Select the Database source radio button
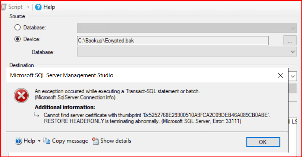302x157 pixels. (x=17, y=28)
